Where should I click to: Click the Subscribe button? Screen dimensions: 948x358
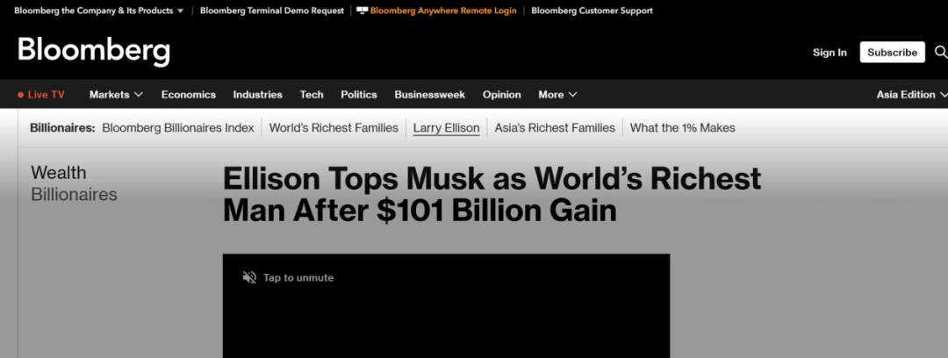(x=893, y=52)
